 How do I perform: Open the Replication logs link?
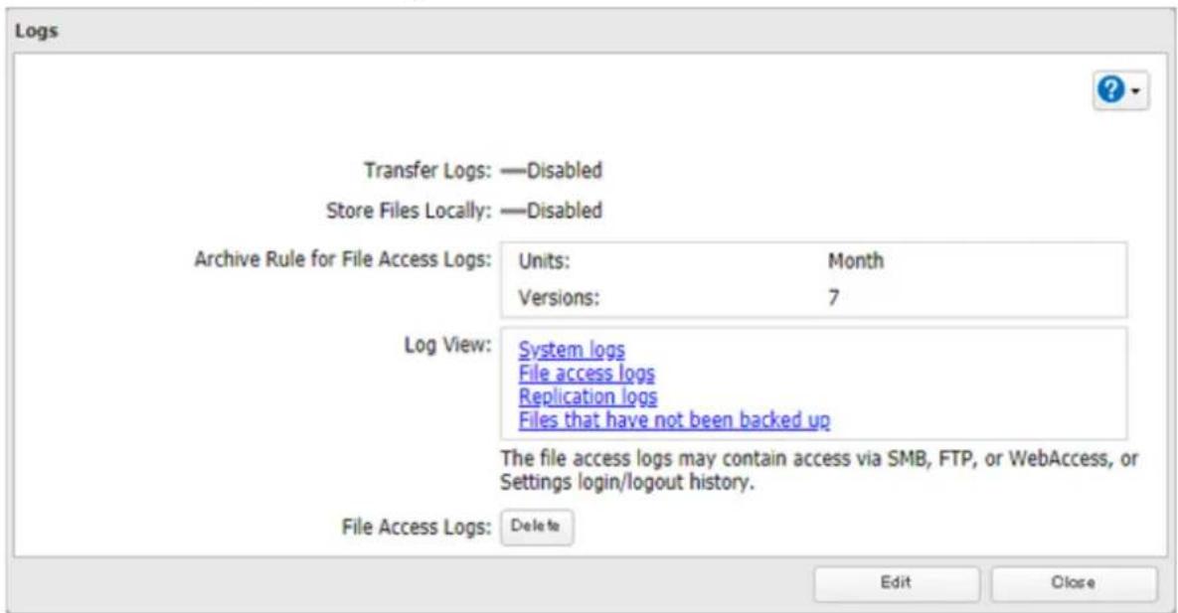coord(588,396)
